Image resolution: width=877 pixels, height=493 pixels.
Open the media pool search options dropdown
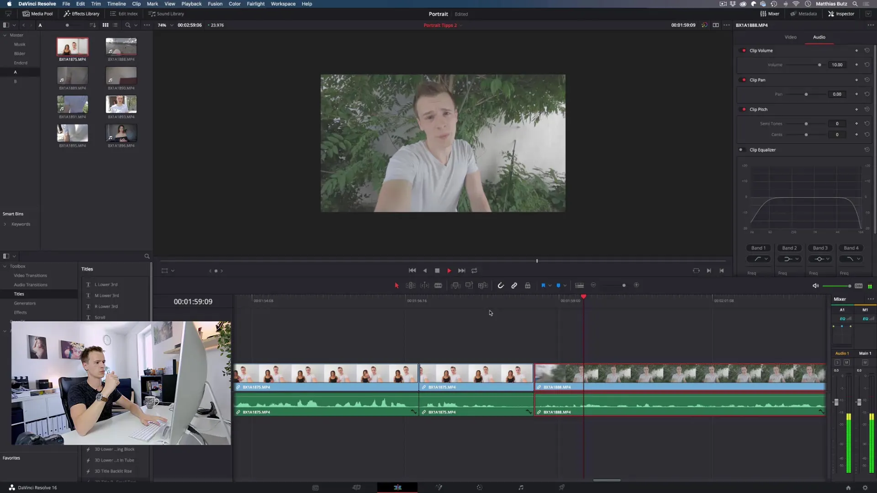(x=136, y=25)
